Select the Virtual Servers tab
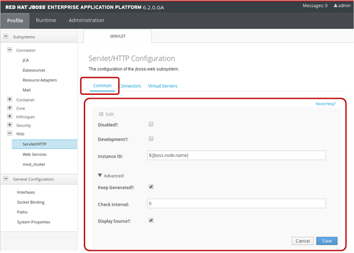The width and height of the screenshot is (354, 253). pos(162,86)
